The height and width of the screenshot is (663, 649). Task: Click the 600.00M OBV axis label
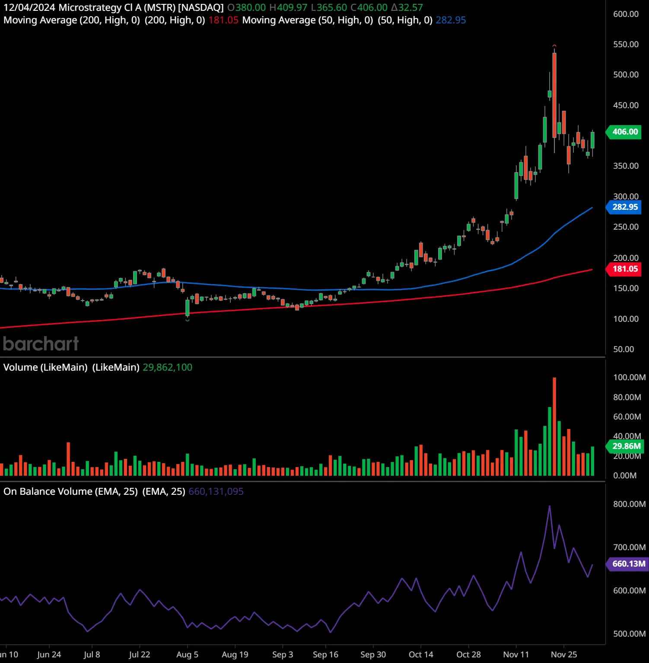[x=630, y=590]
